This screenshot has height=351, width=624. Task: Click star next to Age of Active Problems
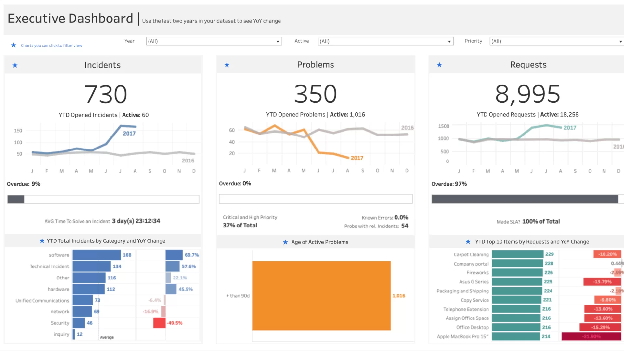[285, 242]
